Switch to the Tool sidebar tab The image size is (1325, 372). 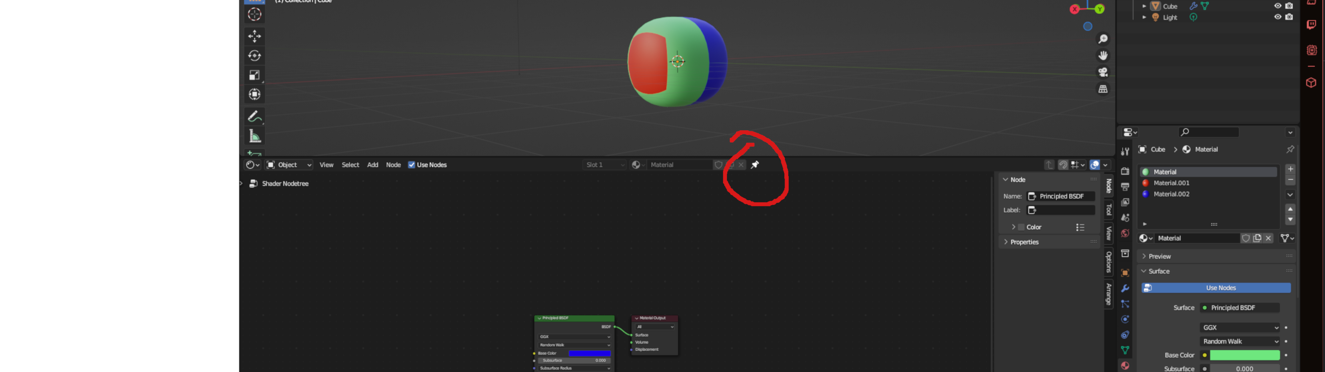tap(1109, 210)
